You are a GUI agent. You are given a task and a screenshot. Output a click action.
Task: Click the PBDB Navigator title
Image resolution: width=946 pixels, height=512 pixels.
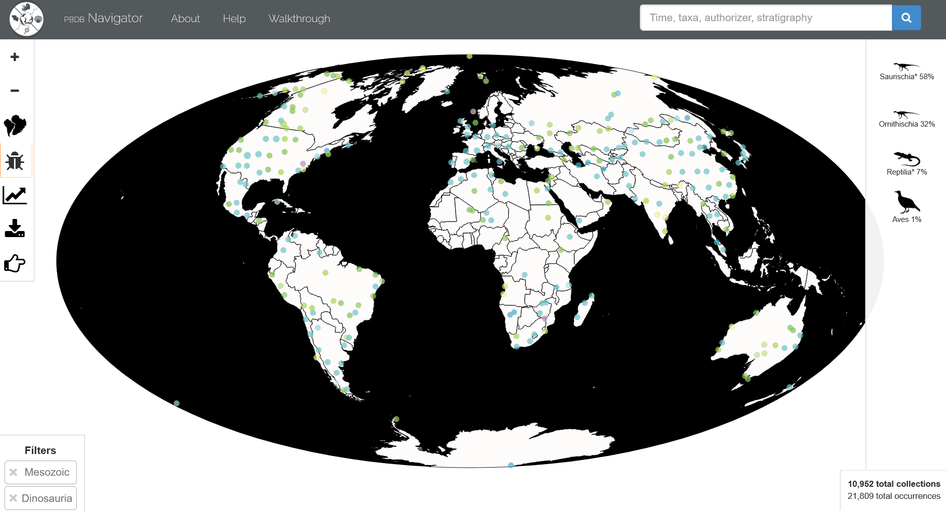point(104,19)
